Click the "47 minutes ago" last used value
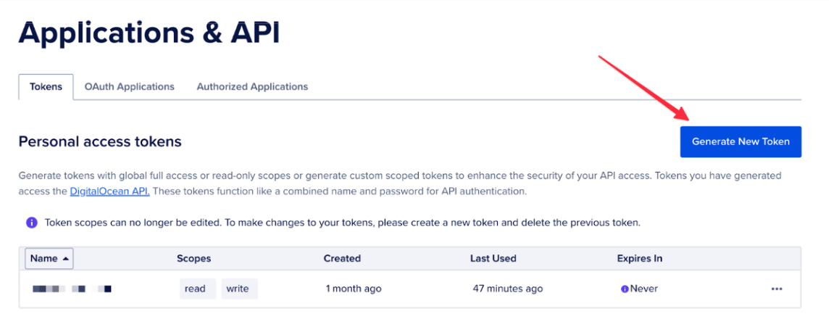Viewport: 831px width, 314px height. [507, 289]
